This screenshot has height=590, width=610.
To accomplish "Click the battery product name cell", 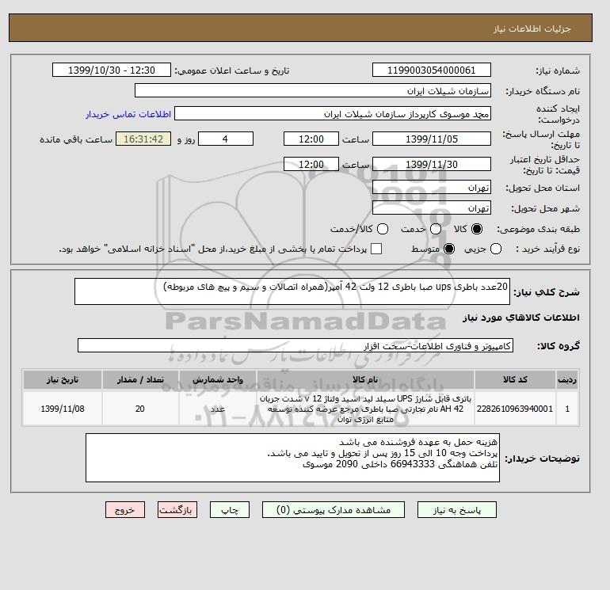I will [365, 409].
